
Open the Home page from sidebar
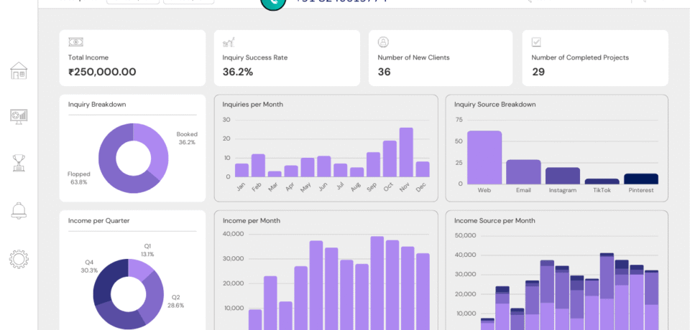(x=19, y=70)
